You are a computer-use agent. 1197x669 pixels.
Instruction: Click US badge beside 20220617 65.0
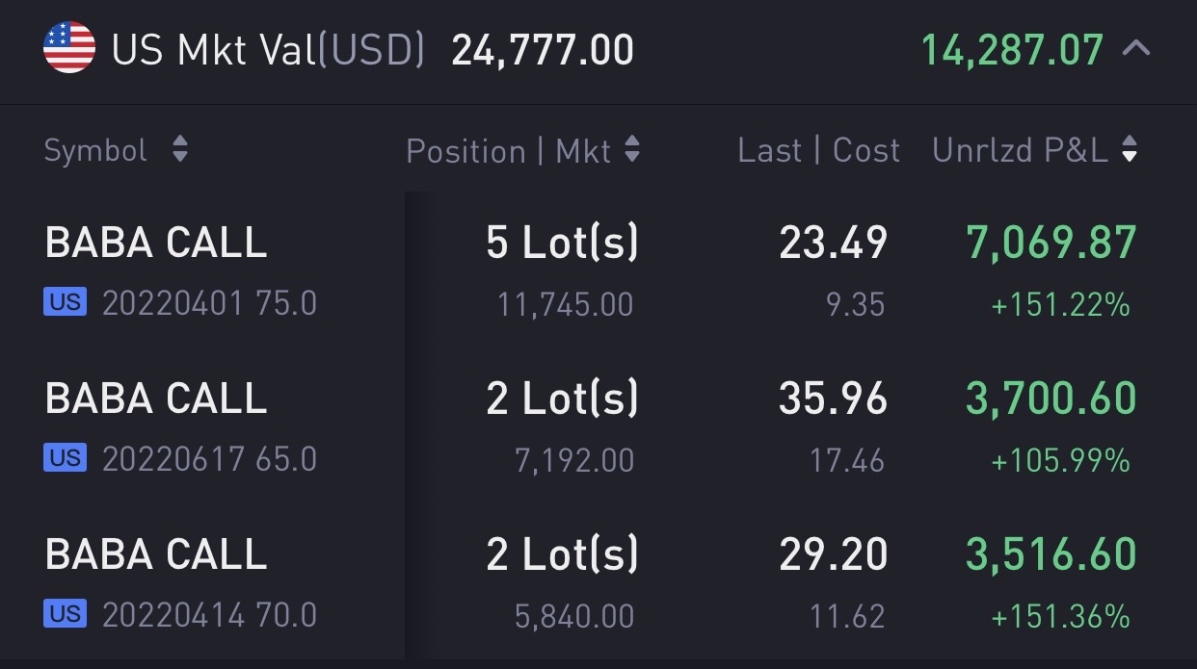(x=66, y=459)
